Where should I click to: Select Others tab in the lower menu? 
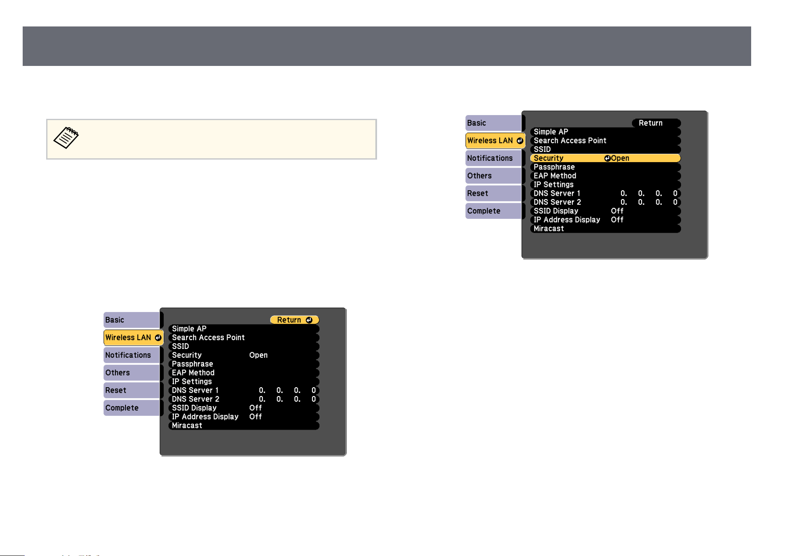[132, 373]
